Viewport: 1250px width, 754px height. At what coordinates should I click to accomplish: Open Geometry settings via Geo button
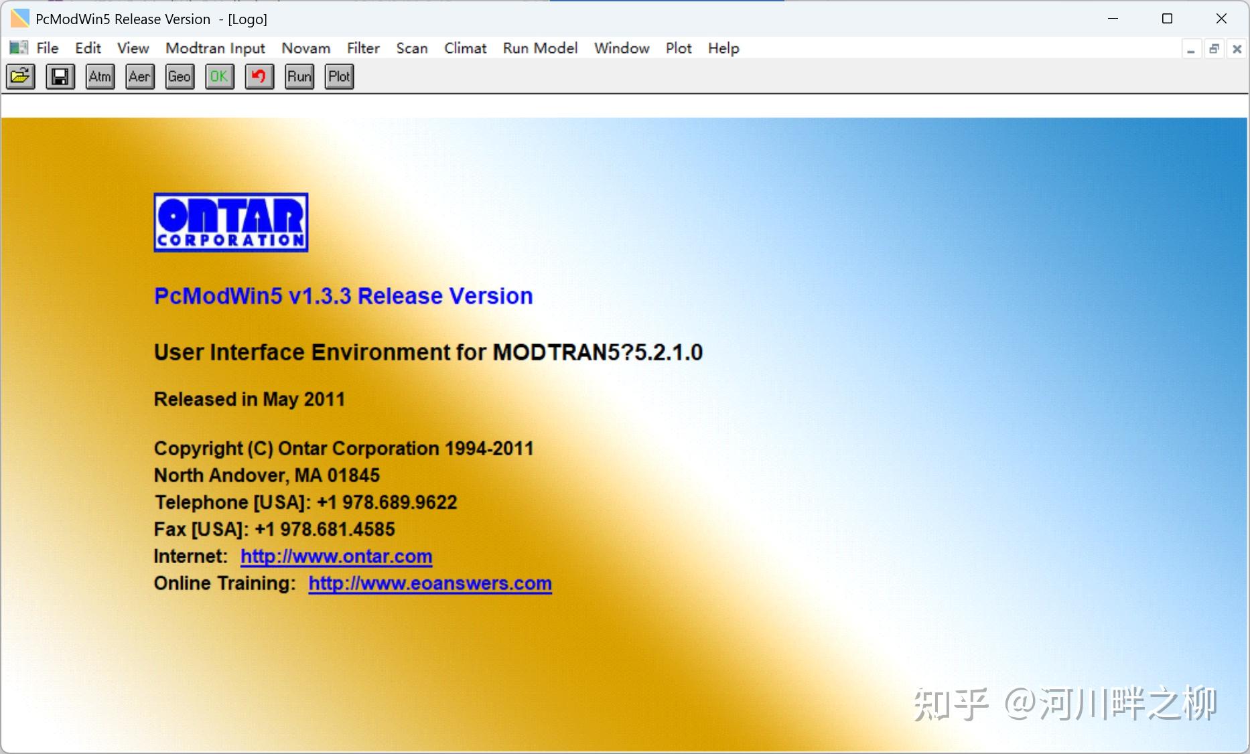[x=180, y=76]
